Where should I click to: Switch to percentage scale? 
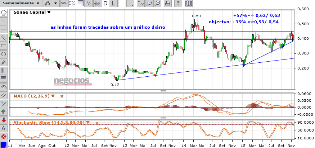point(89,3)
